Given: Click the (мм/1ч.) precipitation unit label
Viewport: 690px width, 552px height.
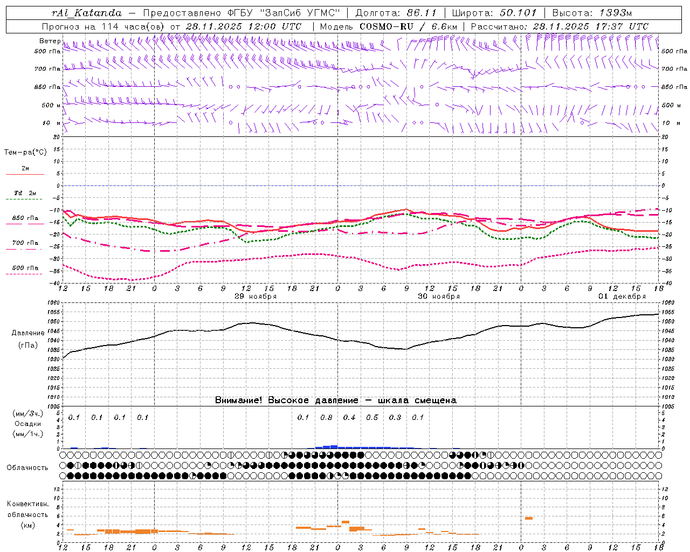Looking at the screenshot, I should 27,434.
